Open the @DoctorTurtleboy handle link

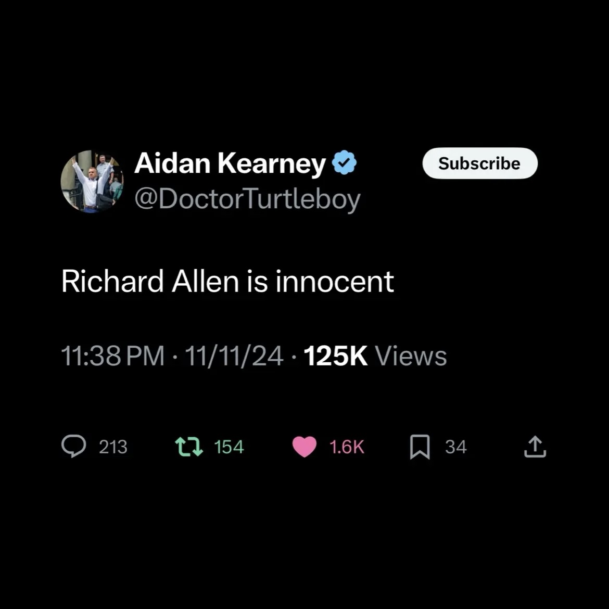(248, 198)
